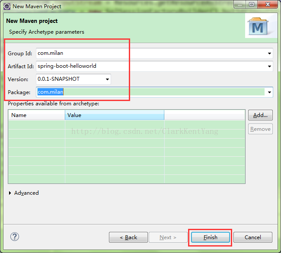Click the Group Id text field
Screen dimensions: 281x253
(x=154, y=53)
